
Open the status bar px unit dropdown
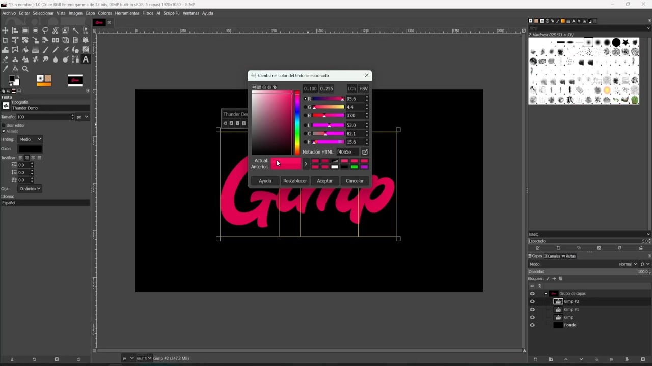(128, 358)
